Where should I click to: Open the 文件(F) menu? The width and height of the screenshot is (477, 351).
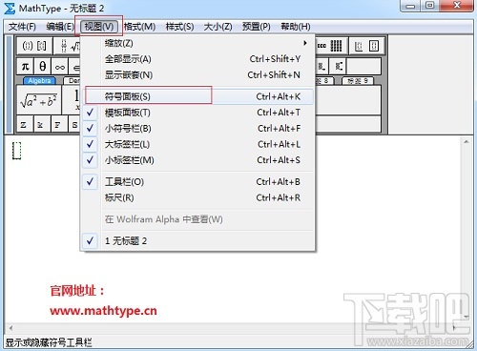[x=22, y=27]
